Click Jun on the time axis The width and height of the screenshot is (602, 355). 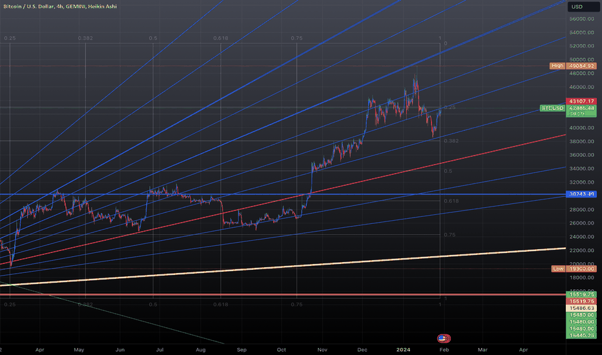pyautogui.click(x=120, y=350)
